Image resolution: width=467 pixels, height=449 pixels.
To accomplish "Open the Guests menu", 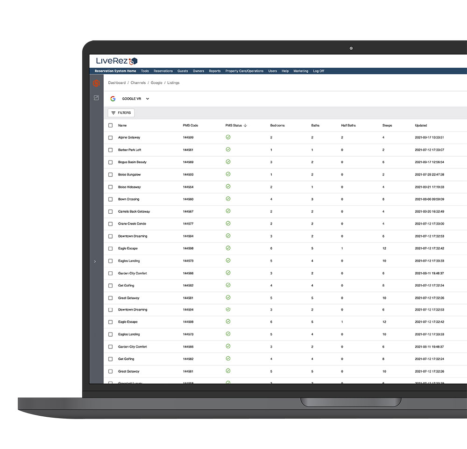I will [183, 71].
